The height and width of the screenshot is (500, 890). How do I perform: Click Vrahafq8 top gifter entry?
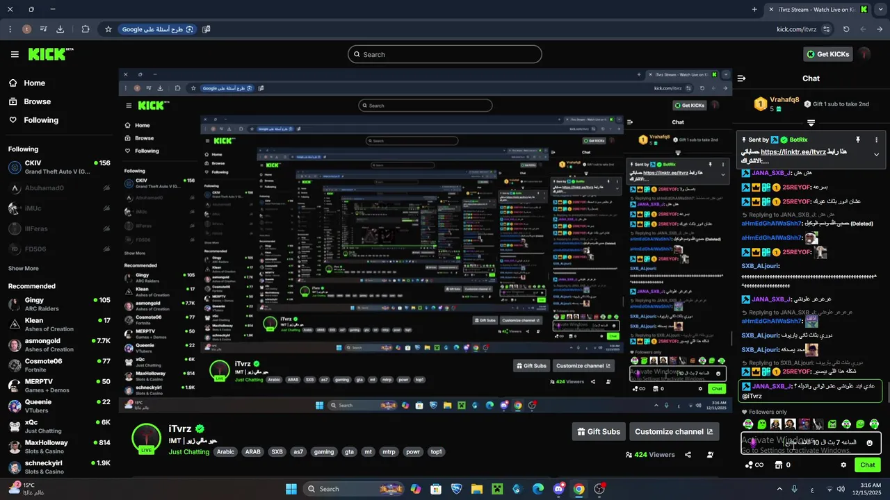tap(777, 104)
